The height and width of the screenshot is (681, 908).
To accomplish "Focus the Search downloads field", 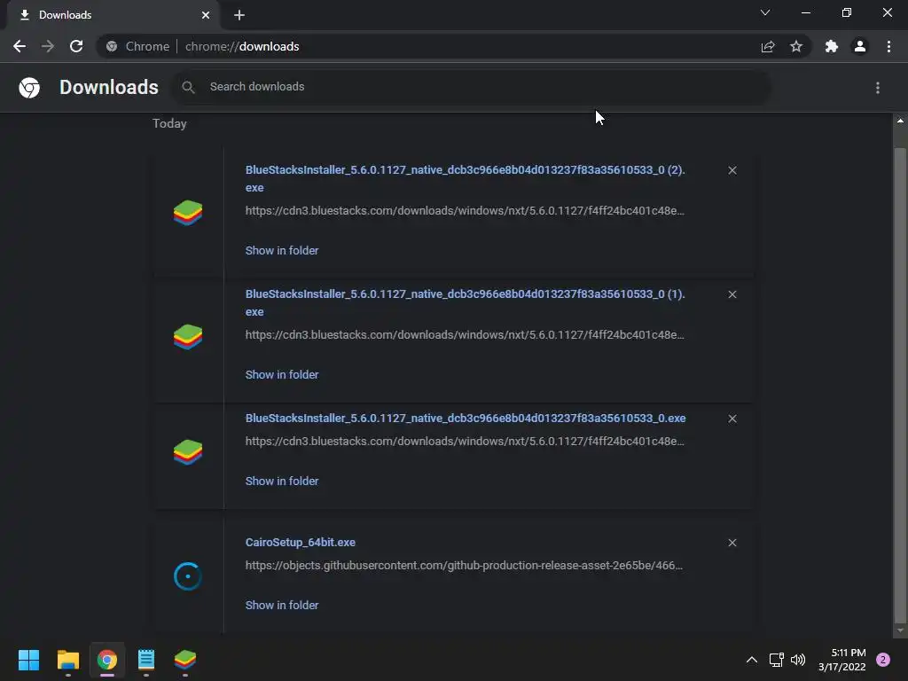I will tap(472, 87).
